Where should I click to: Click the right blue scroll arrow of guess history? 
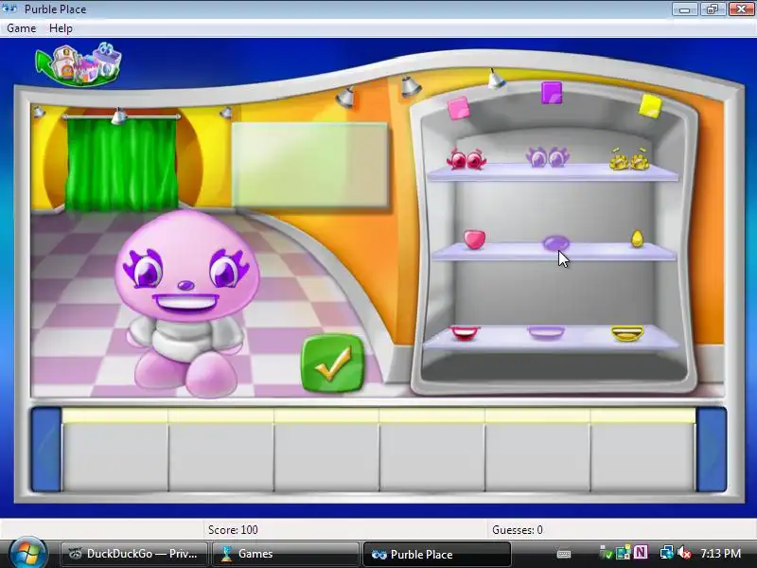pos(712,450)
